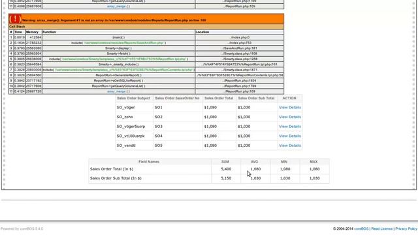Select the 'ReportRun->sGetSQLforReport( )' entry
This screenshot has height=235, width=418.
point(119,80)
